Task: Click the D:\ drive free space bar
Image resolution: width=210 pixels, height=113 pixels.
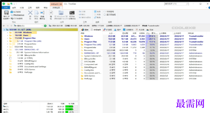Action: (71, 109)
